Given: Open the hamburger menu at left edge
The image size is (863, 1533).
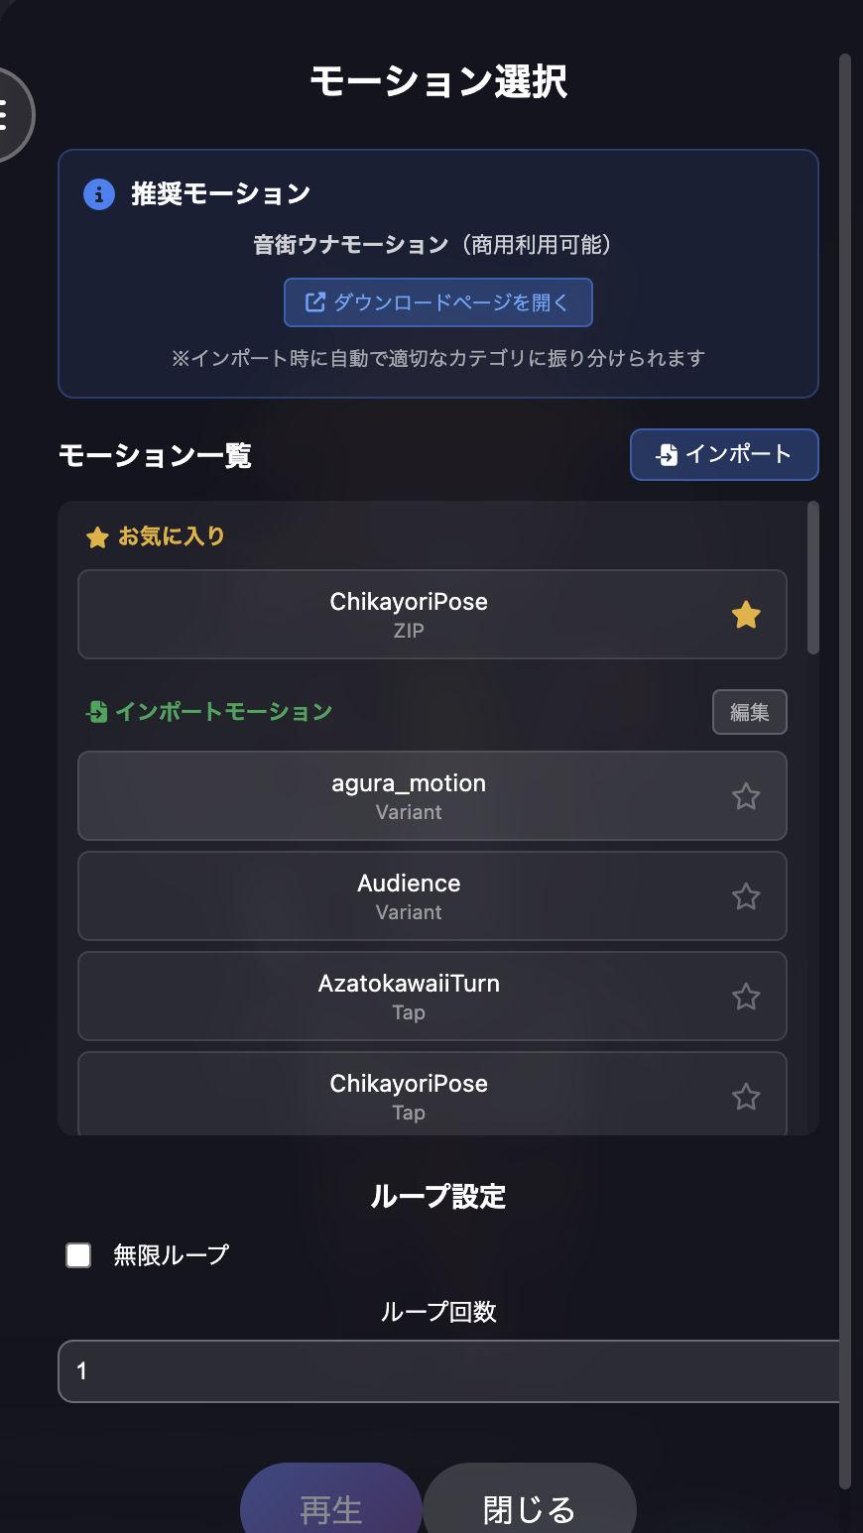Looking at the screenshot, I should pos(8,115).
